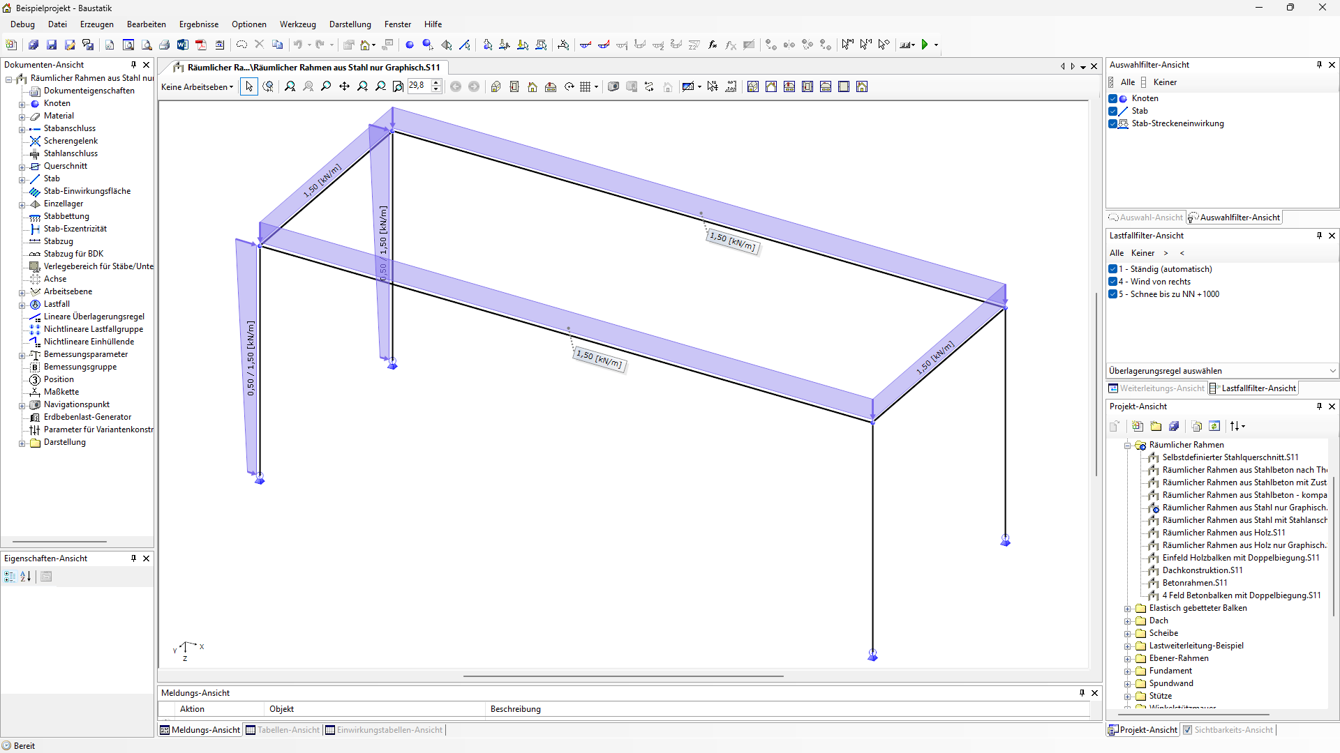The height and width of the screenshot is (753, 1340).
Task: Expand the Querschnitt tree node
Action: pos(22,167)
